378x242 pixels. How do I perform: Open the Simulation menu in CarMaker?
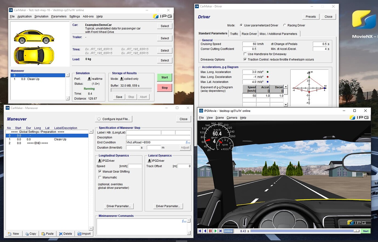point(41,16)
